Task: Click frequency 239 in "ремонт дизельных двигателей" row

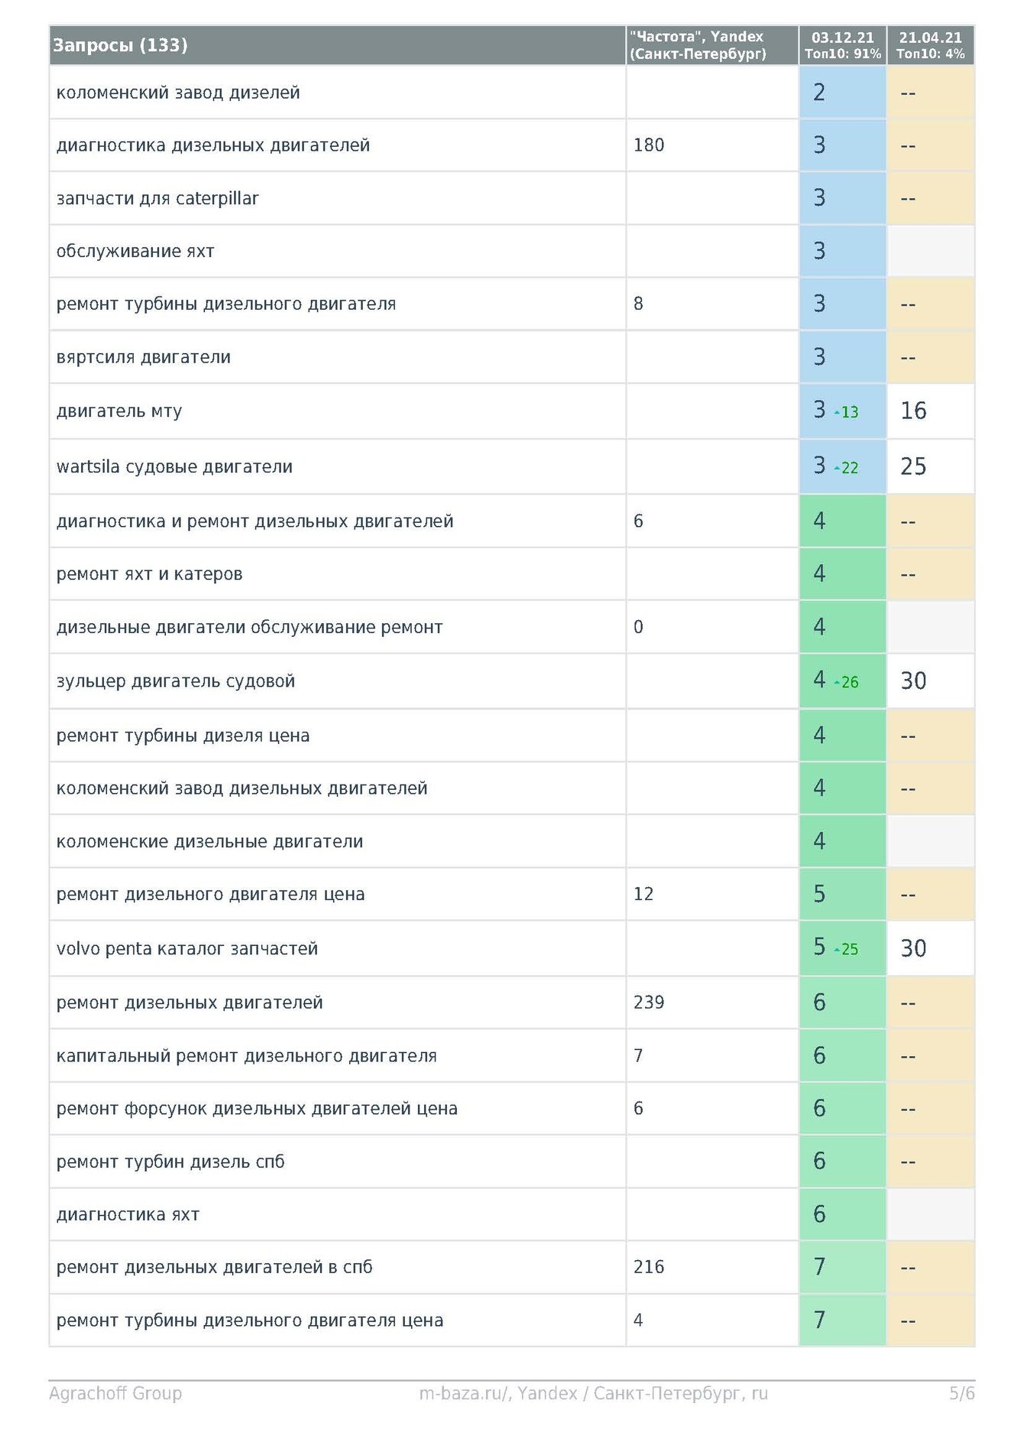Action: 649,1002
